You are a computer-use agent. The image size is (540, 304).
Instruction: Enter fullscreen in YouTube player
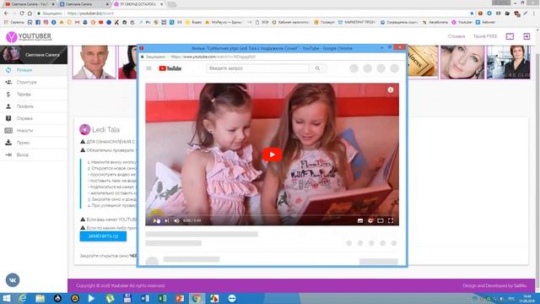[x=391, y=220]
